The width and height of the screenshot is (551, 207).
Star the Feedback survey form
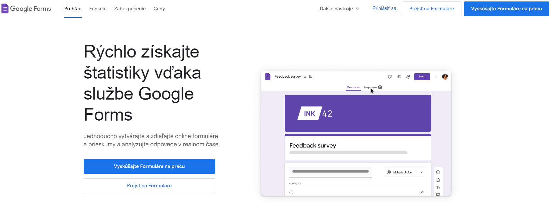click(305, 76)
